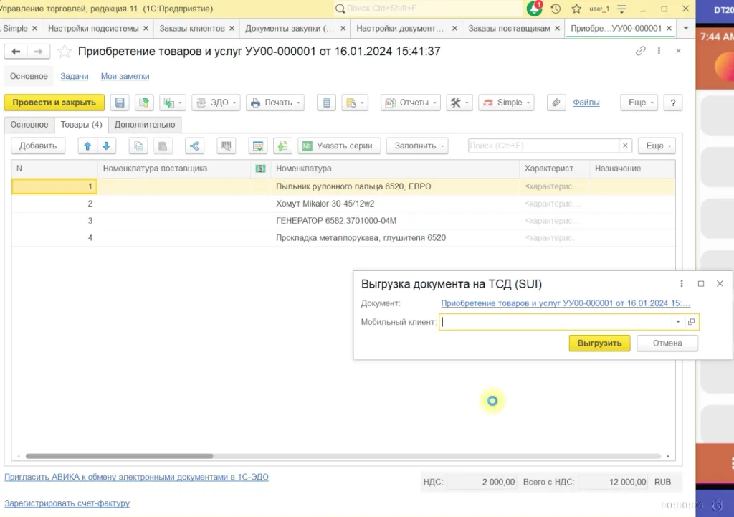Move the row down with the blue down arrow
The image size is (734, 517).
(106, 146)
